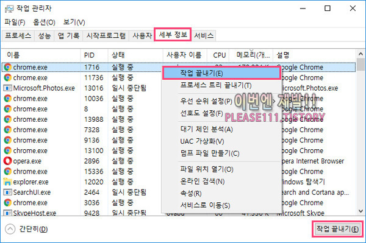This screenshot has height=243, width=366.
Task: Sort by the PID column header
Action: coord(94,55)
